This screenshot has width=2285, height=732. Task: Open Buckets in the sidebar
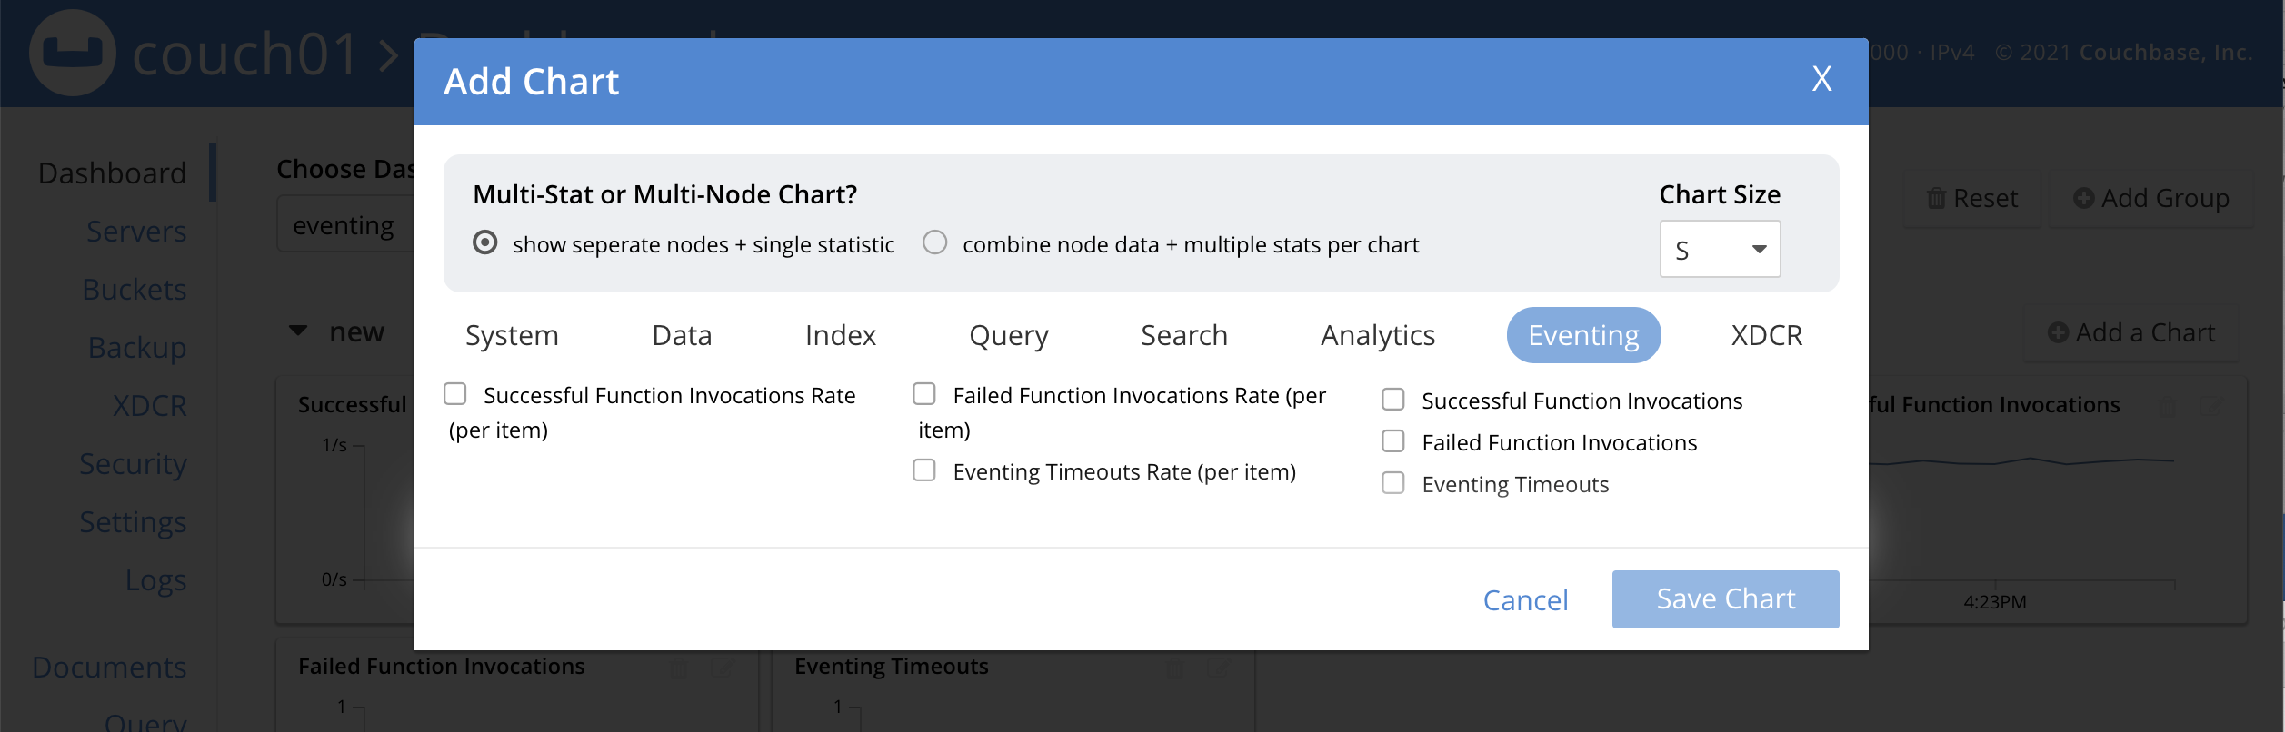click(134, 289)
